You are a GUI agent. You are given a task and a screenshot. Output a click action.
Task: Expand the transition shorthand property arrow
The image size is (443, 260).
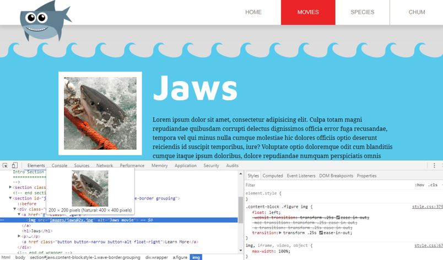[x=280, y=233]
